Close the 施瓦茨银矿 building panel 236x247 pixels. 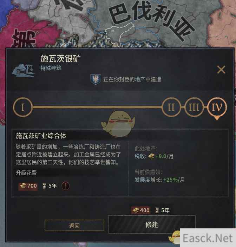[x=221, y=70]
